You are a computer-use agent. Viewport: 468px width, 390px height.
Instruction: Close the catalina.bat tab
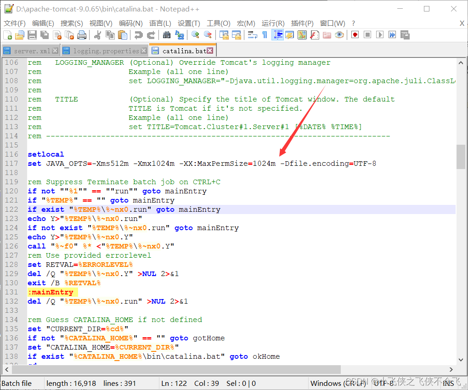pos(210,51)
